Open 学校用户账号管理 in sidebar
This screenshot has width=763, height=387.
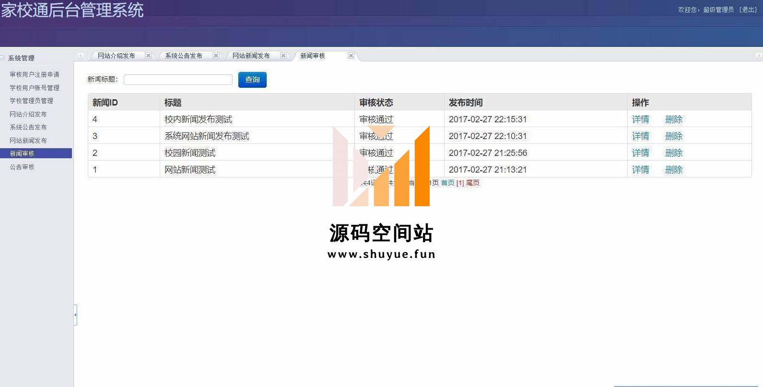[x=35, y=88]
